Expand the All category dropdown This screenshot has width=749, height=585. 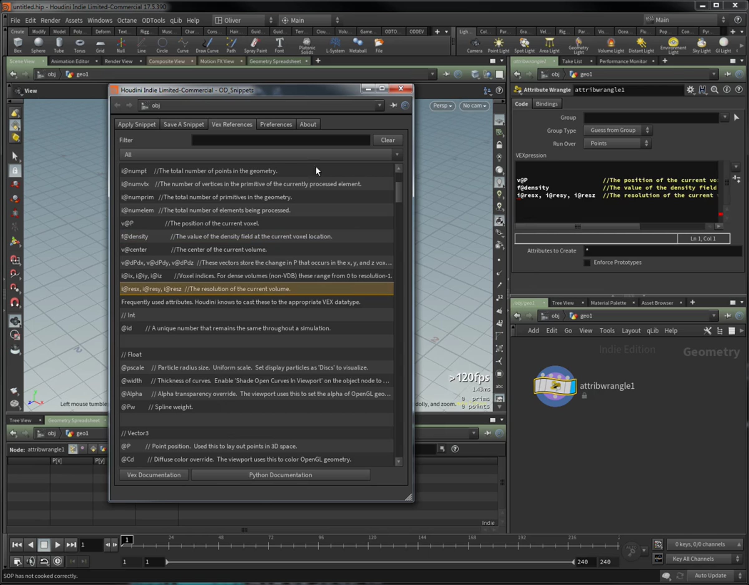tap(261, 155)
